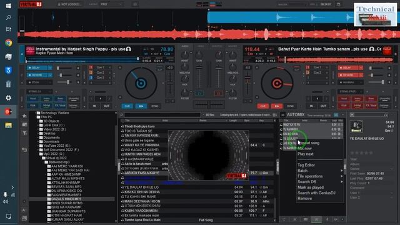Open the Settings gear in taskbar
Viewport: 400px width, 225px height.
click(8, 98)
